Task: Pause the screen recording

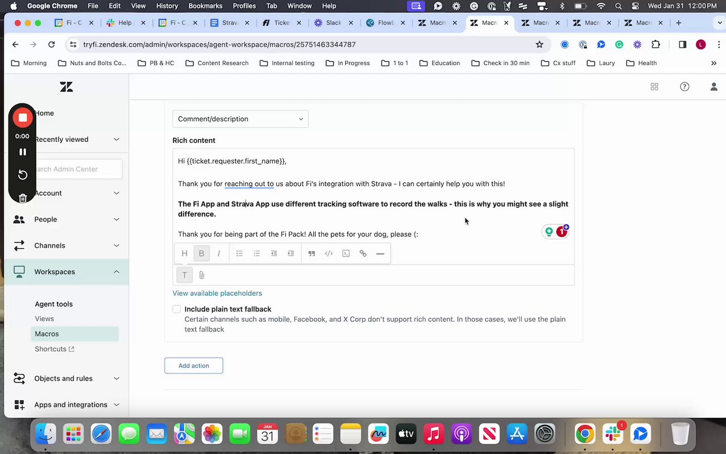Action: pos(23,152)
